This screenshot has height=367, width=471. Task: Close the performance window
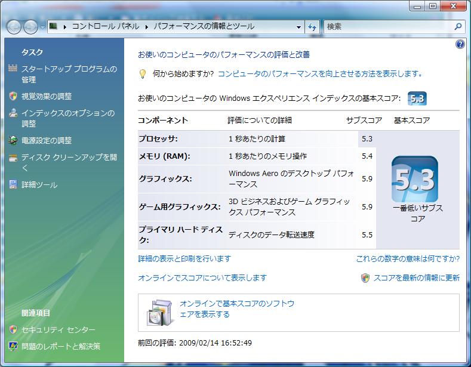coord(453,6)
